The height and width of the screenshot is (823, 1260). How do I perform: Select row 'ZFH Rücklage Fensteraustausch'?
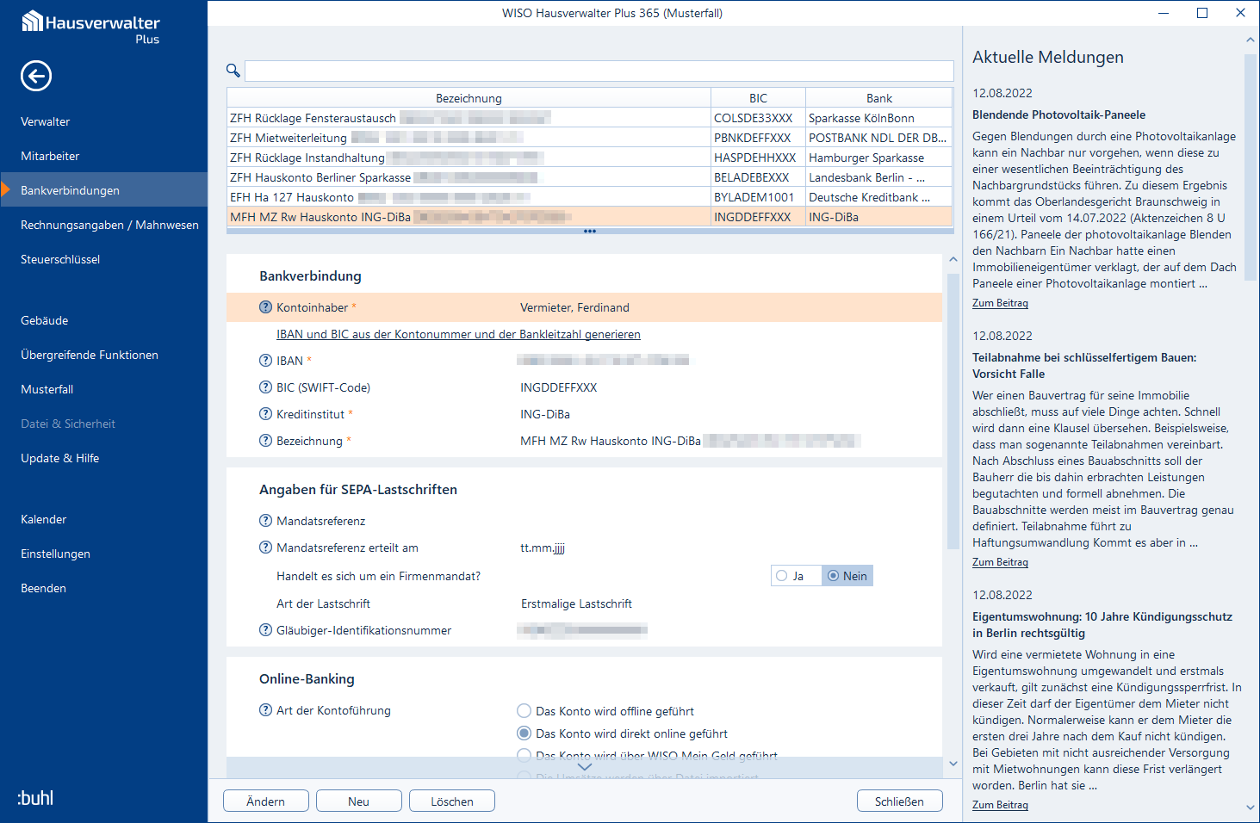click(590, 118)
